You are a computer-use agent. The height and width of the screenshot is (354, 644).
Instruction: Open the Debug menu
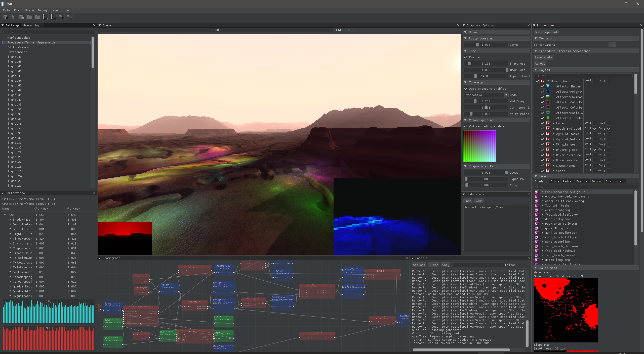43,10
